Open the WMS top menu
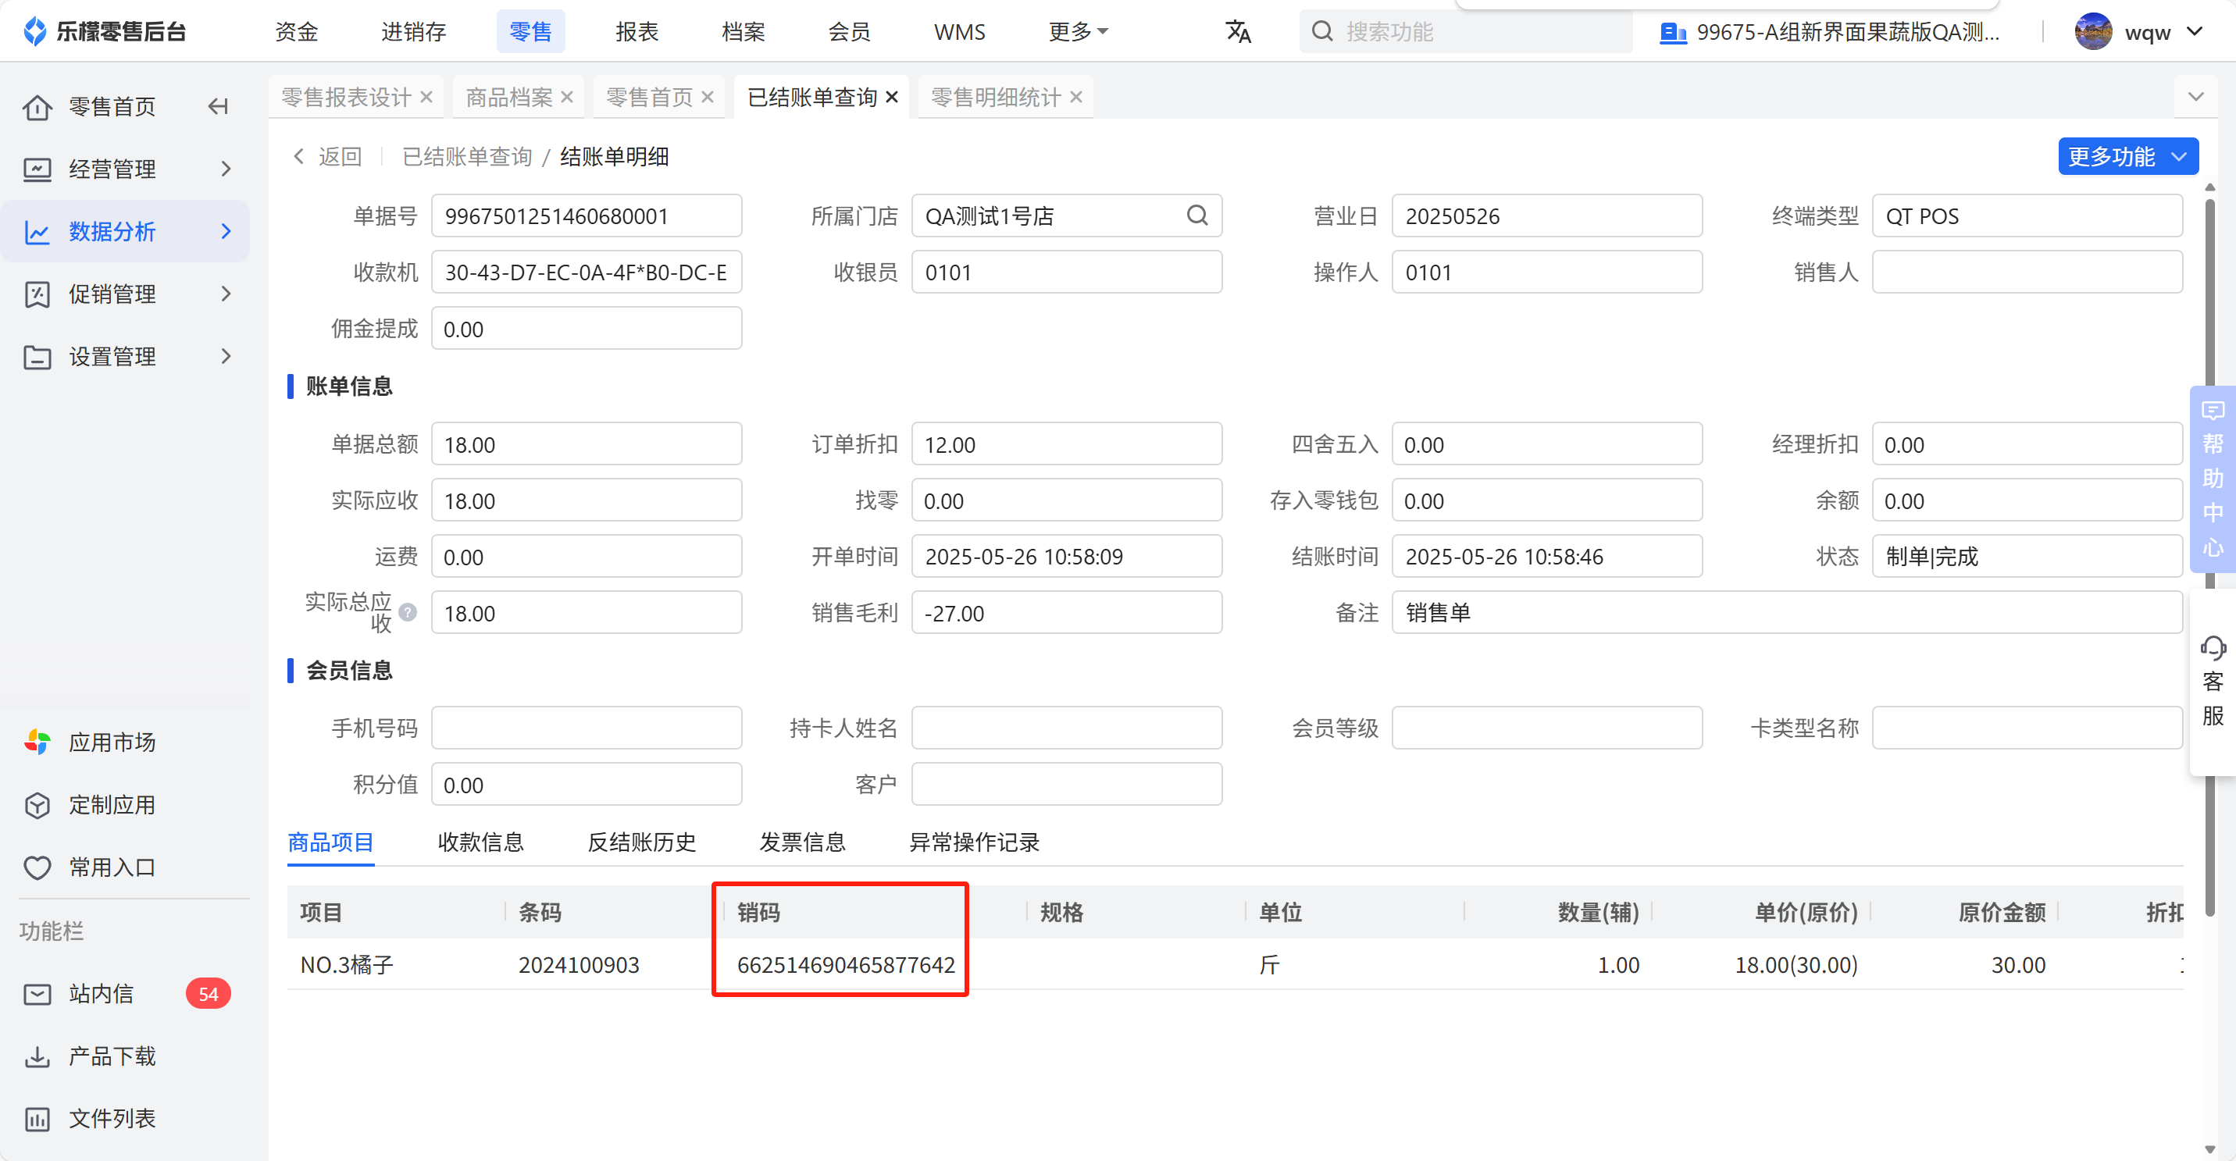 959,32
